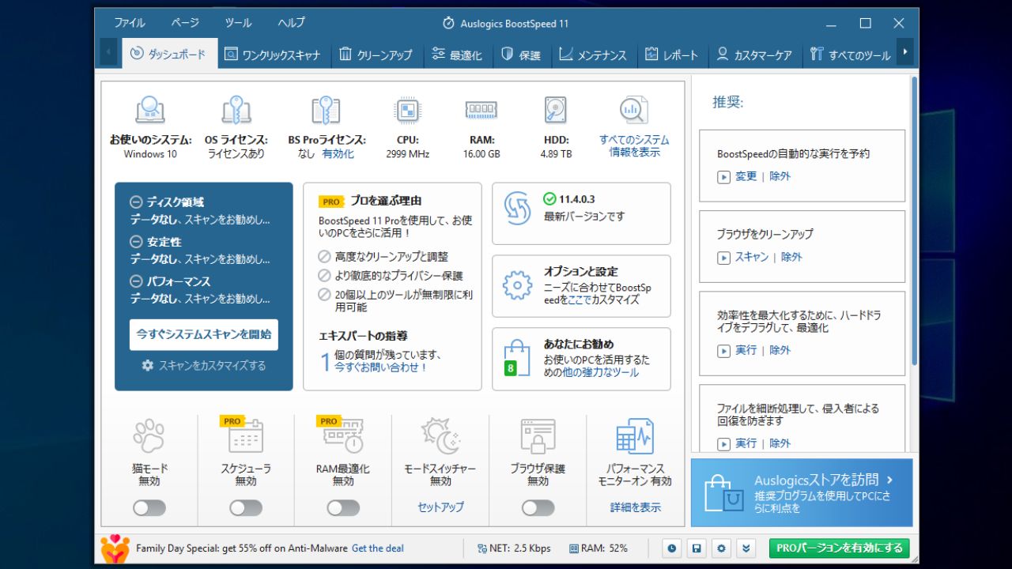Click the Browser Protection lock icon
This screenshot has width=1012, height=569.
pos(538,435)
